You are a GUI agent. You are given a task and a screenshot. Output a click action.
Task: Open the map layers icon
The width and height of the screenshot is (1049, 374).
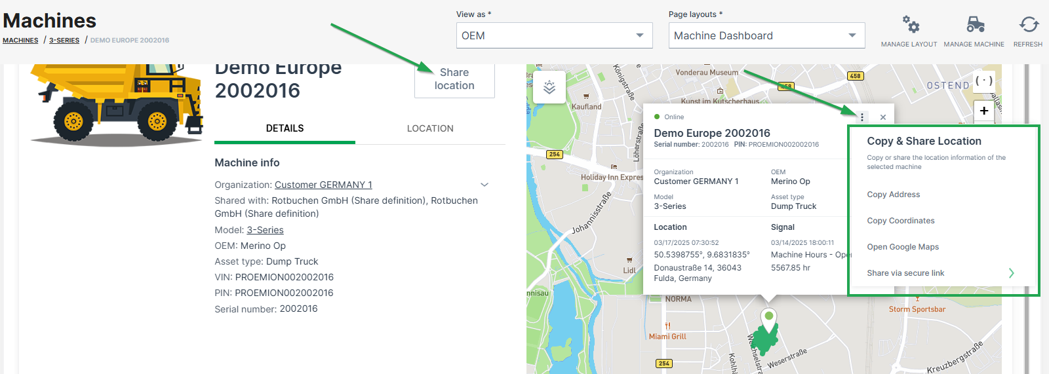549,87
